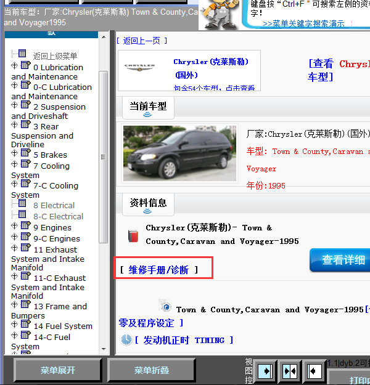Expand the 9 Engines tree node
370x385 pixels.
click(14, 225)
